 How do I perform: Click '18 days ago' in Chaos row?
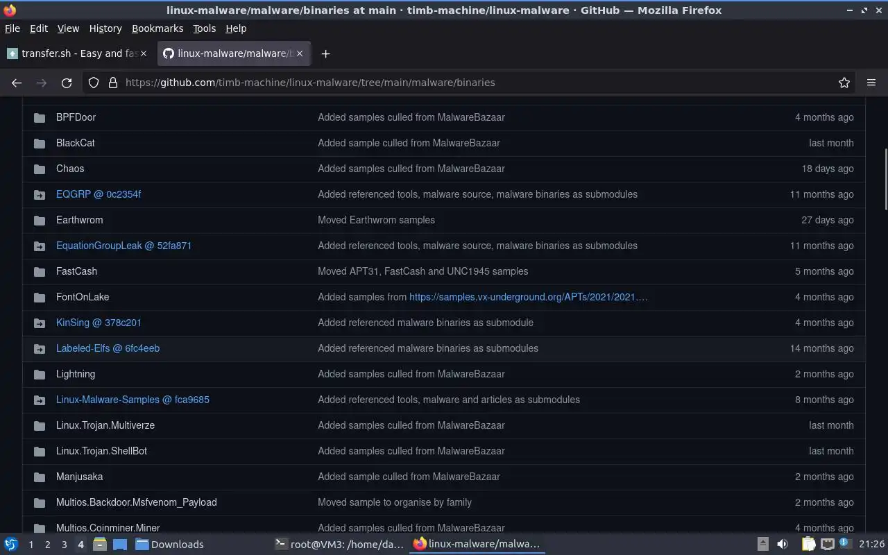(828, 169)
